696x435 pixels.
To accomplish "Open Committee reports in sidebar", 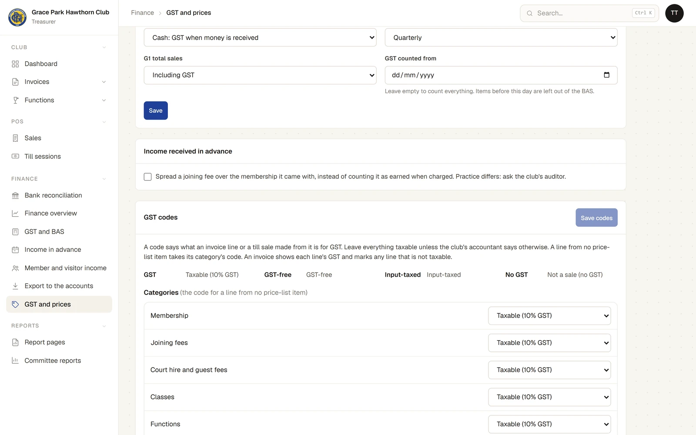I will click(59, 361).
